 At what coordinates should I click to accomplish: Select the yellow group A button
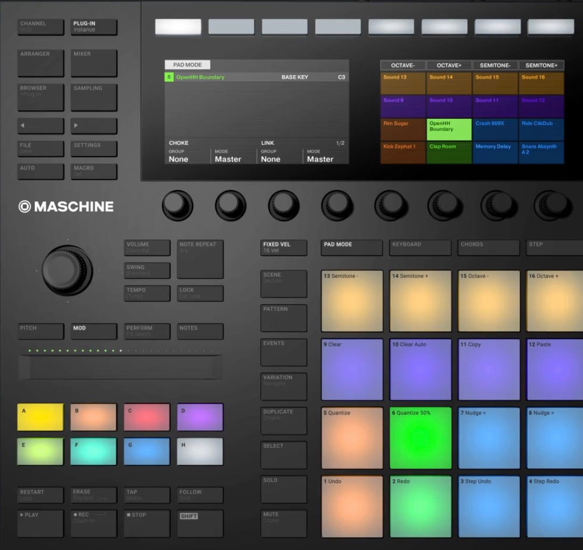(40, 417)
